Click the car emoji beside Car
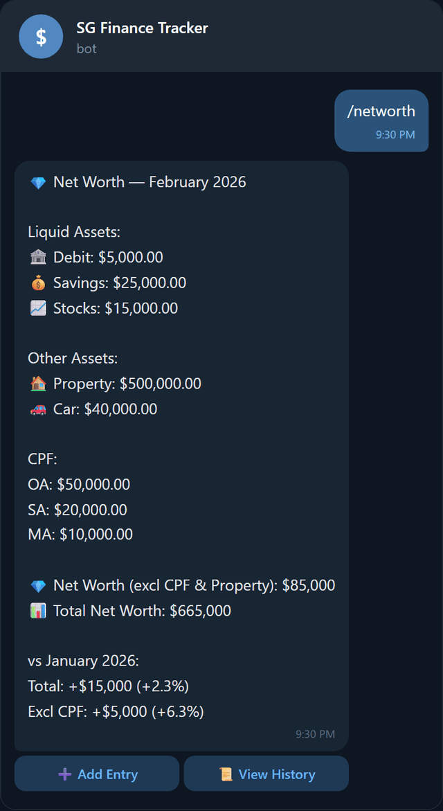The image size is (443, 811). pos(39,409)
